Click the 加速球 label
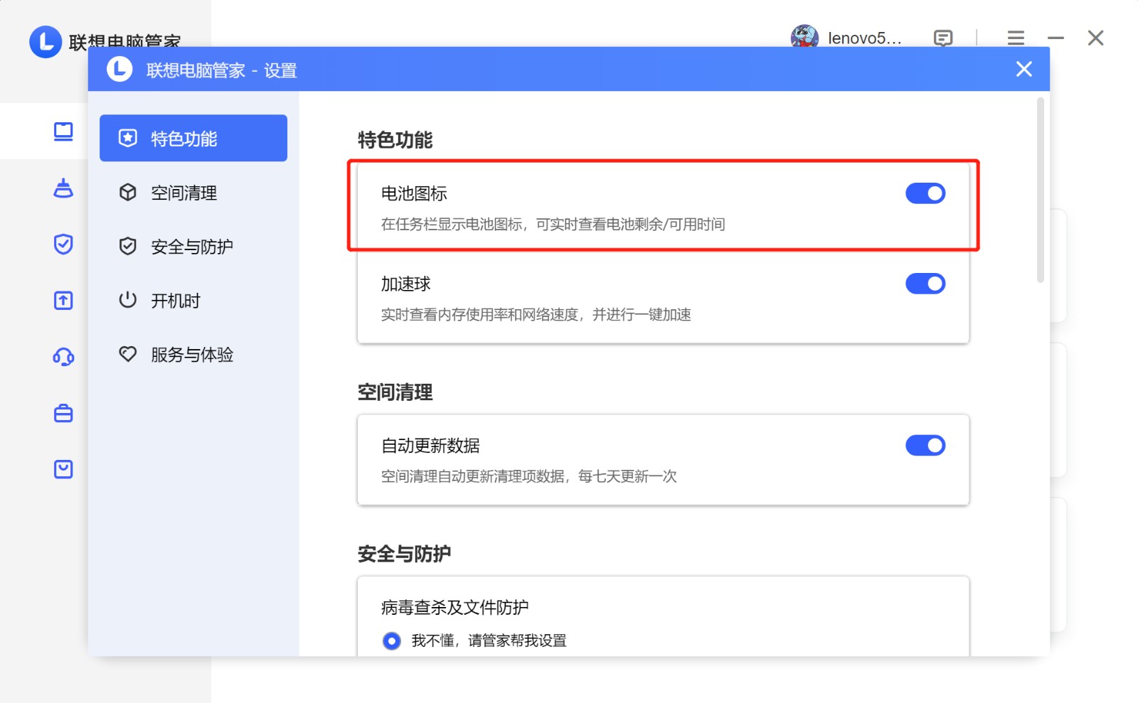This screenshot has height=703, width=1138. [406, 284]
